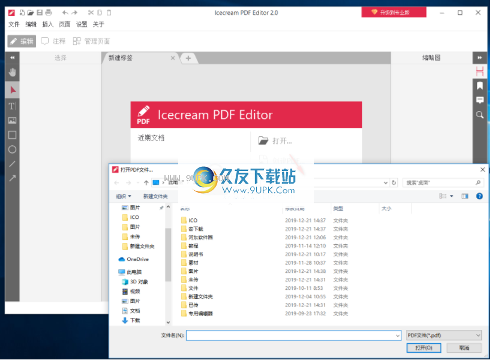Viewport: 492px width, 360px height.
Task: Select the Image insert tool
Action: click(12, 121)
